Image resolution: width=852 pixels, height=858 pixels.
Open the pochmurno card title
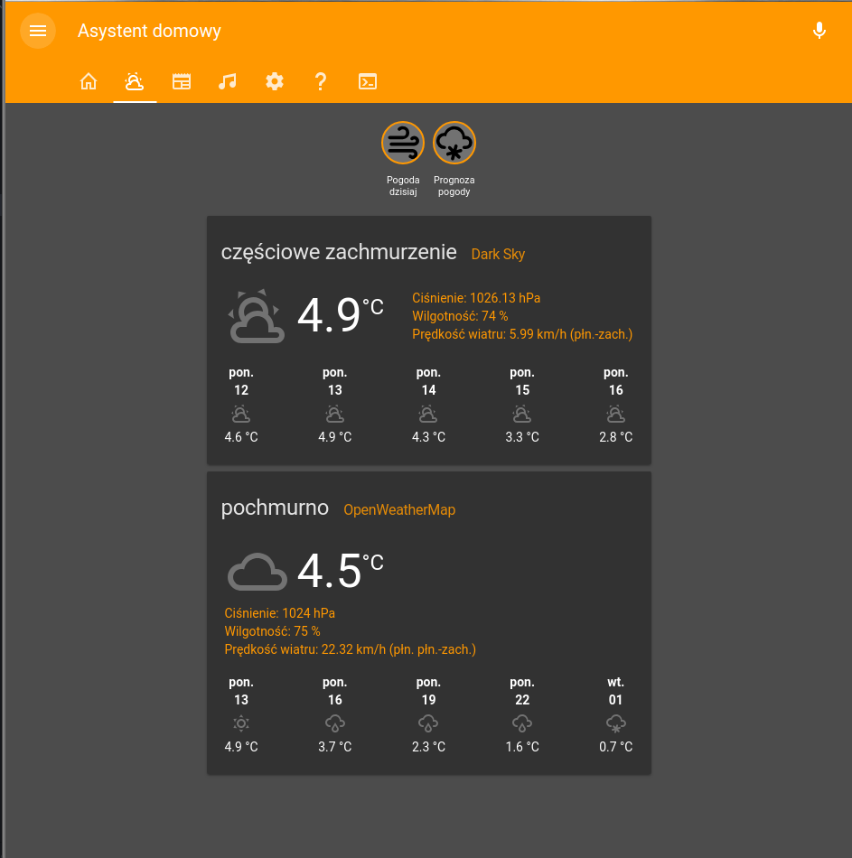[275, 508]
